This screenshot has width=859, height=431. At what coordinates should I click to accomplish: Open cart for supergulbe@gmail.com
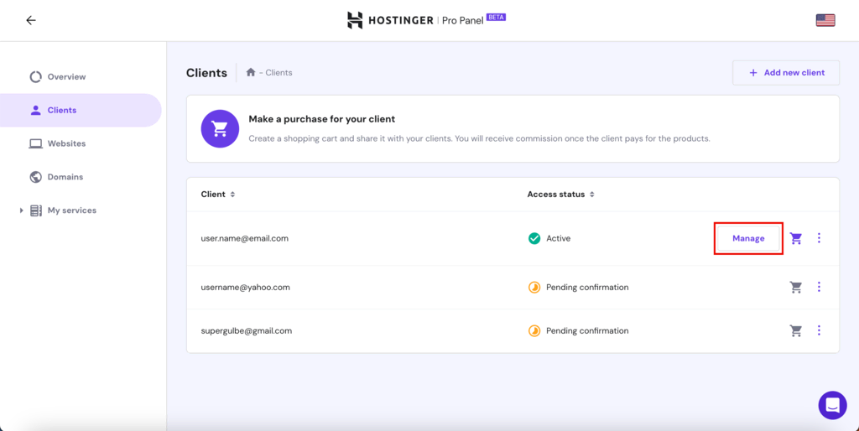click(796, 331)
